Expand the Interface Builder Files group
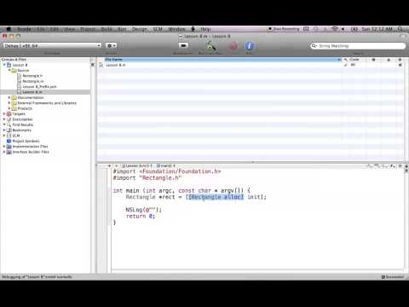 pos(4,152)
